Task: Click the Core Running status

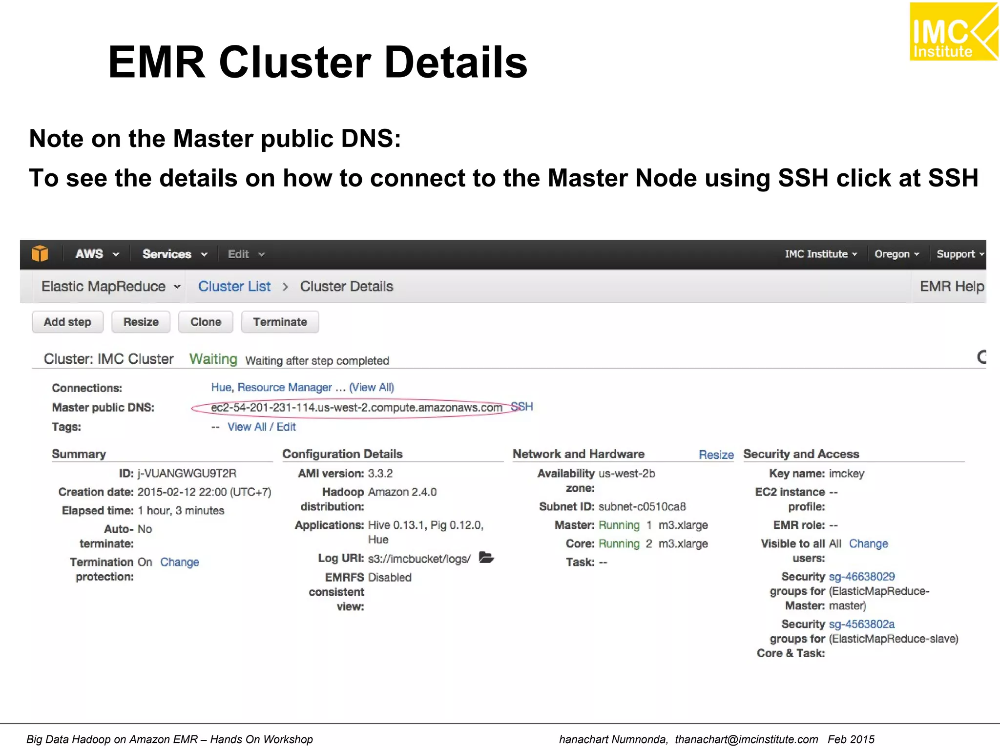Action: point(619,543)
